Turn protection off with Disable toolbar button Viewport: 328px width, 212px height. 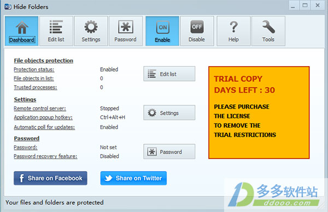[197, 31]
